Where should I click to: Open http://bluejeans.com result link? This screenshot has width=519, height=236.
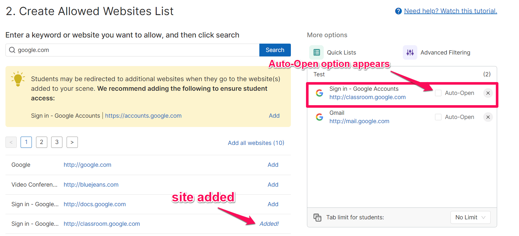(x=91, y=185)
